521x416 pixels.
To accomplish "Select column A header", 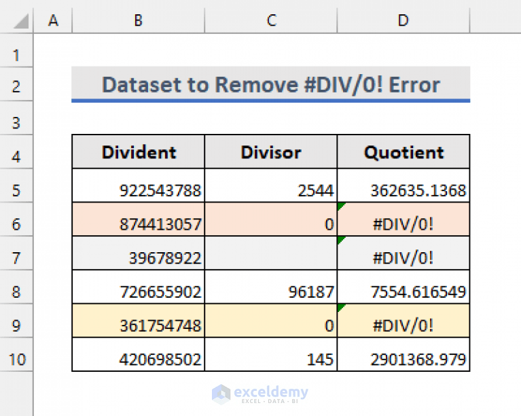I will click(53, 20).
